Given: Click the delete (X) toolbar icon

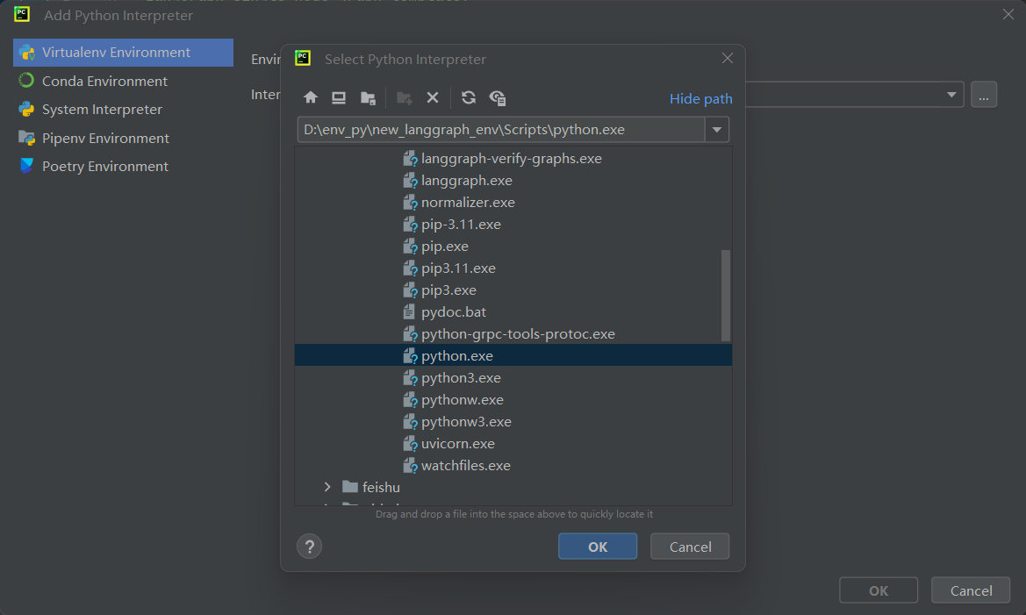Looking at the screenshot, I should coord(433,97).
